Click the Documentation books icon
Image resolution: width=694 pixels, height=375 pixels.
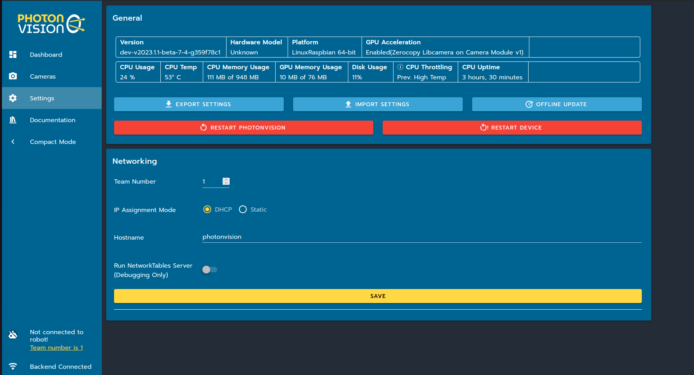[13, 120]
